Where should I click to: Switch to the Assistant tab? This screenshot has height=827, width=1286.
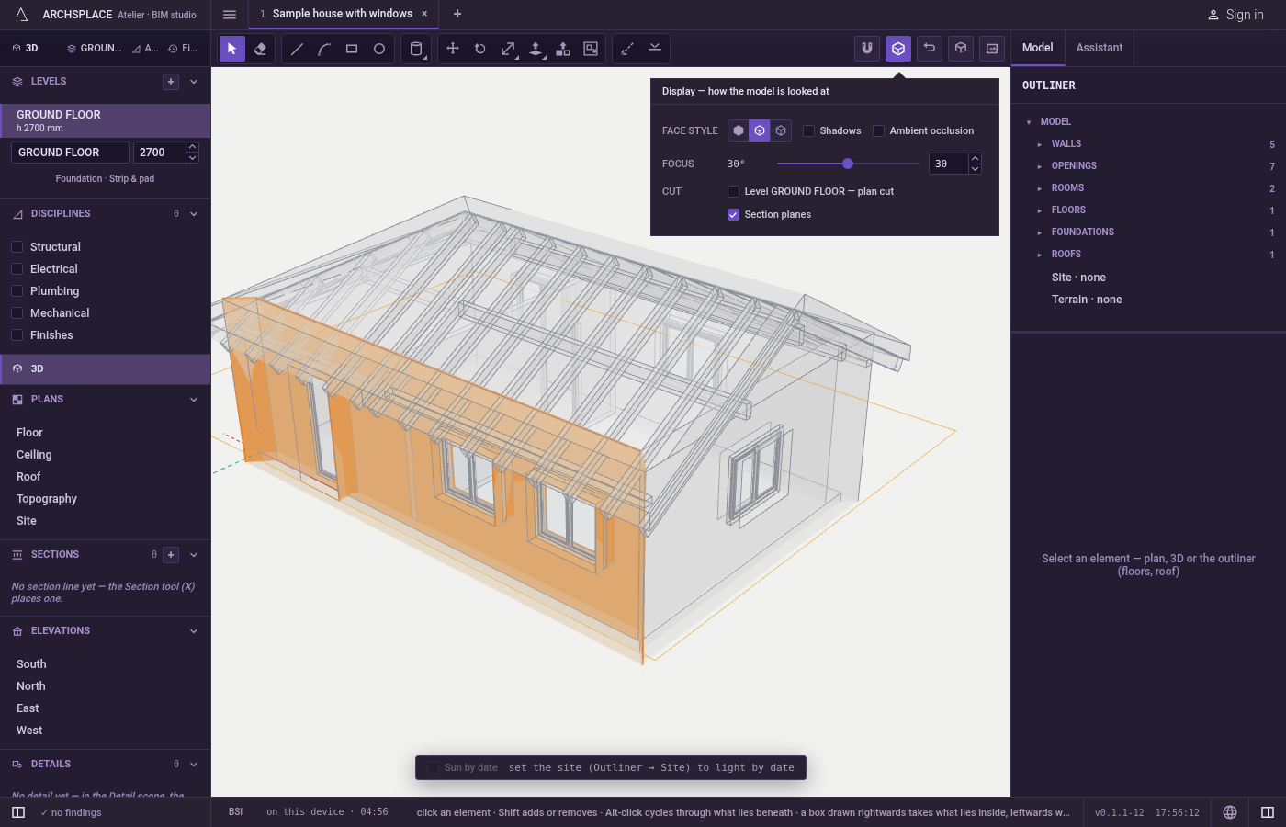pyautogui.click(x=1100, y=48)
